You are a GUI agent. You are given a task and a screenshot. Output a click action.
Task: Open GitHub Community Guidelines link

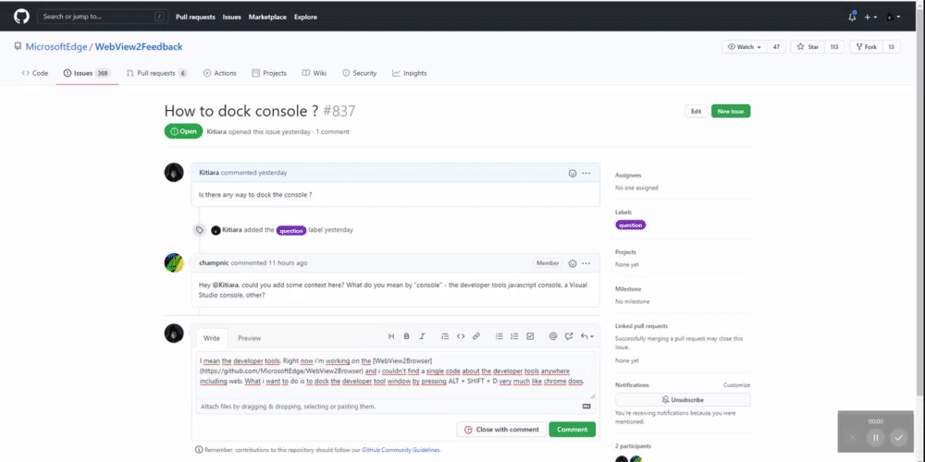401,450
